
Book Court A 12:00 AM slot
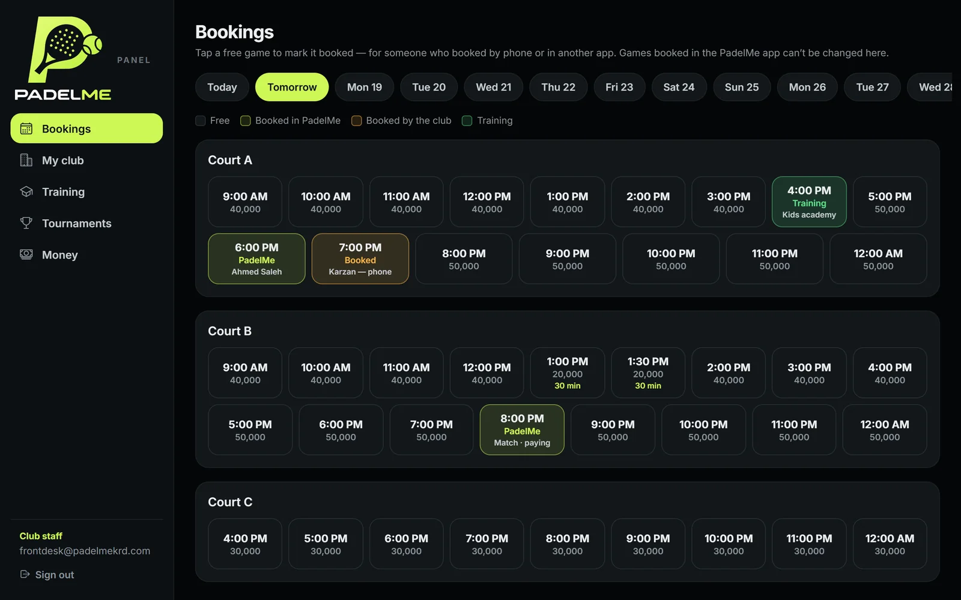click(x=878, y=259)
